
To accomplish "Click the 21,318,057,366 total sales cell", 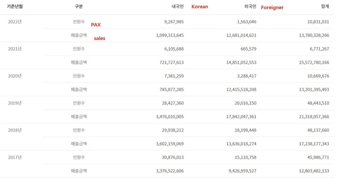I will 314,116.
